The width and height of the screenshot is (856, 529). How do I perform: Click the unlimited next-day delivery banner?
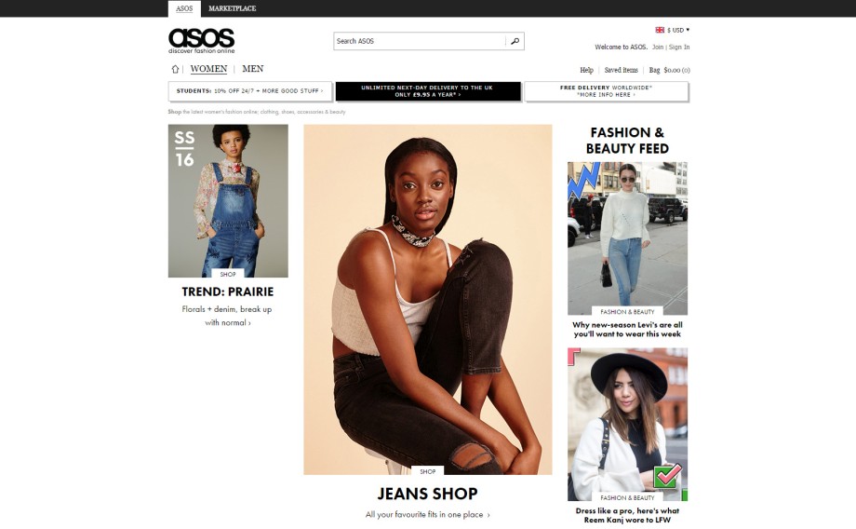(428, 91)
